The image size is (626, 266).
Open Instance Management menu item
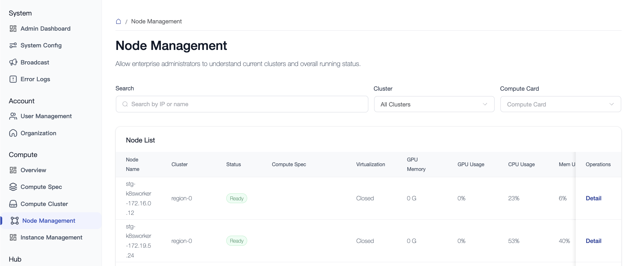(x=51, y=238)
